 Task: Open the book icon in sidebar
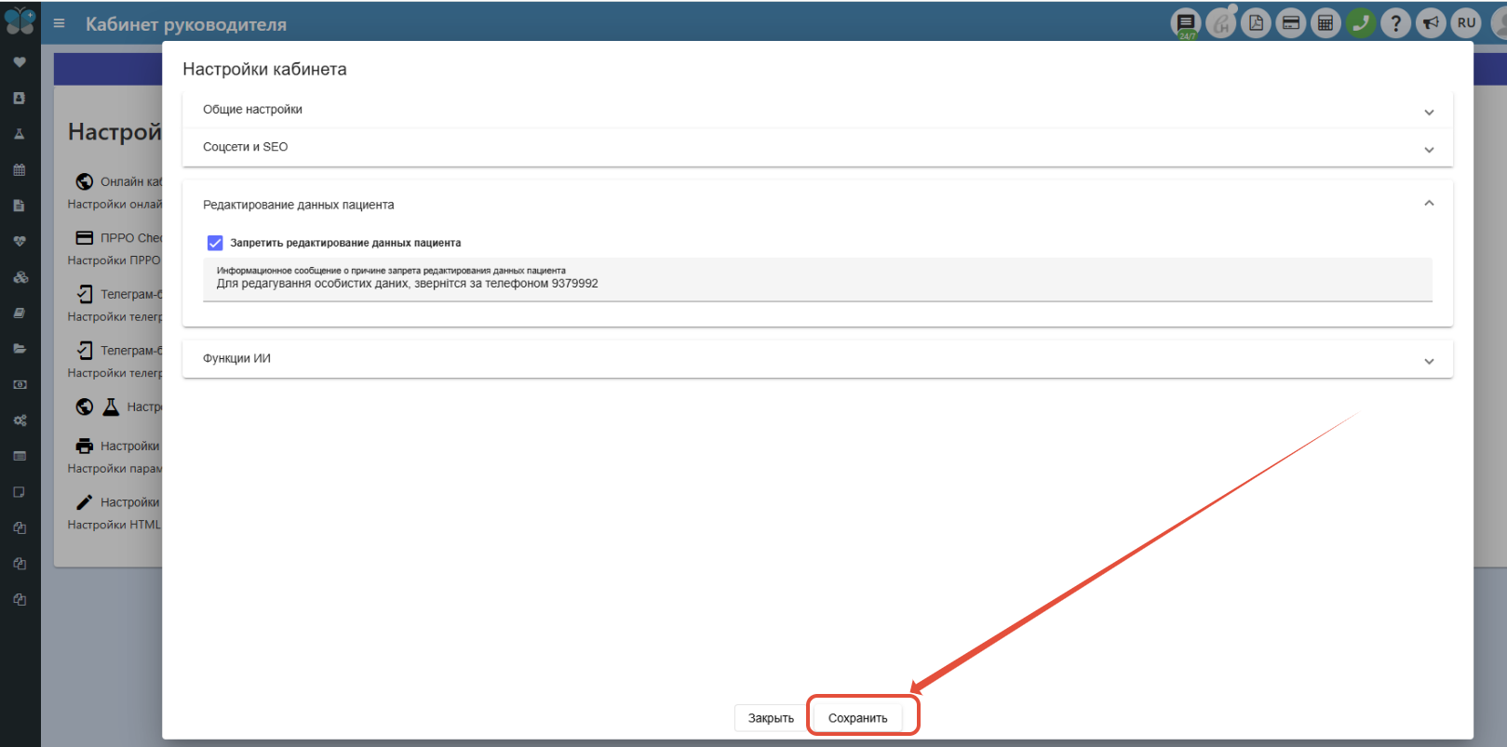[20, 313]
